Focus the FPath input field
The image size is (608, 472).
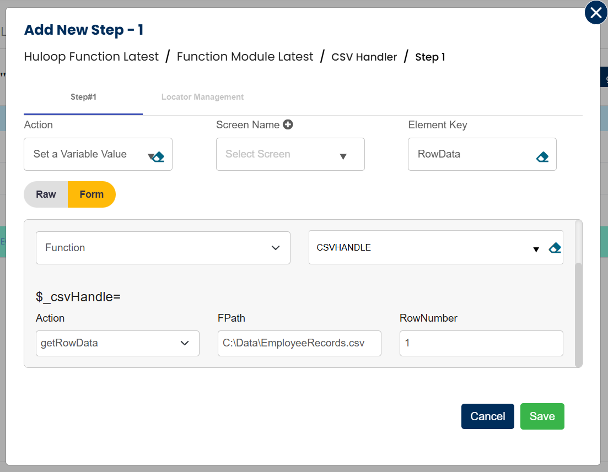tap(299, 343)
